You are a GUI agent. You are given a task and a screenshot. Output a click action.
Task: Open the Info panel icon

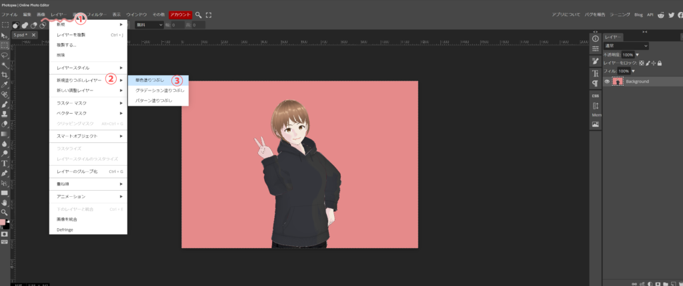point(596,39)
